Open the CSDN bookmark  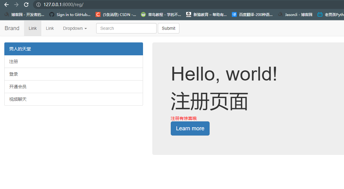tap(116, 15)
